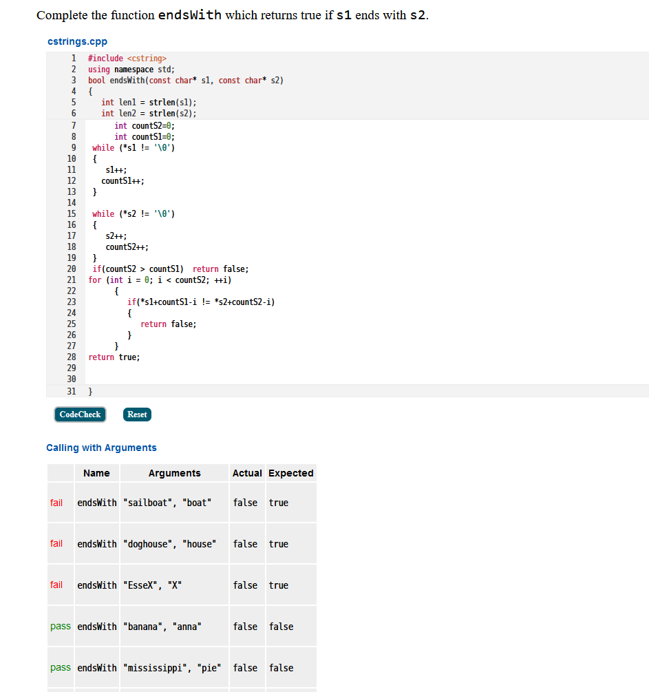Image resolution: width=649 pixels, height=692 pixels.
Task: Click the return false; statement on line 25
Action: (x=162, y=324)
